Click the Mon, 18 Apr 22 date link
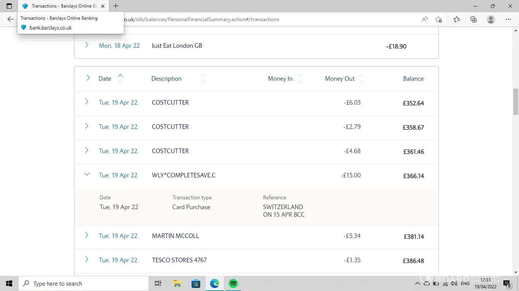This screenshot has height=291, width=519. pyautogui.click(x=119, y=45)
